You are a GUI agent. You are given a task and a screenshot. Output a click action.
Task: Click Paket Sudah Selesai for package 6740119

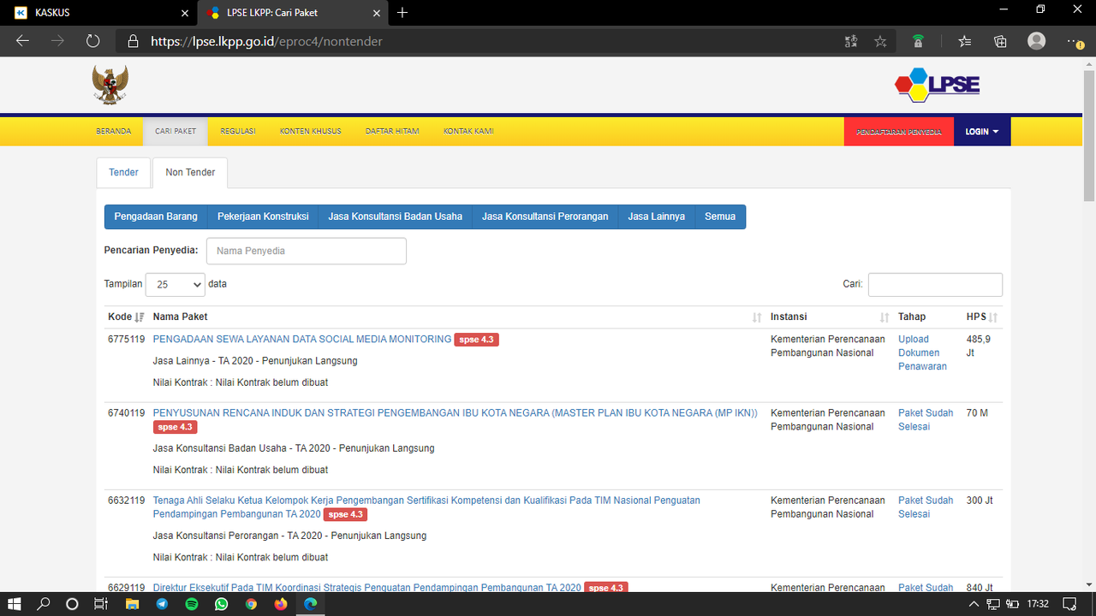pos(926,420)
